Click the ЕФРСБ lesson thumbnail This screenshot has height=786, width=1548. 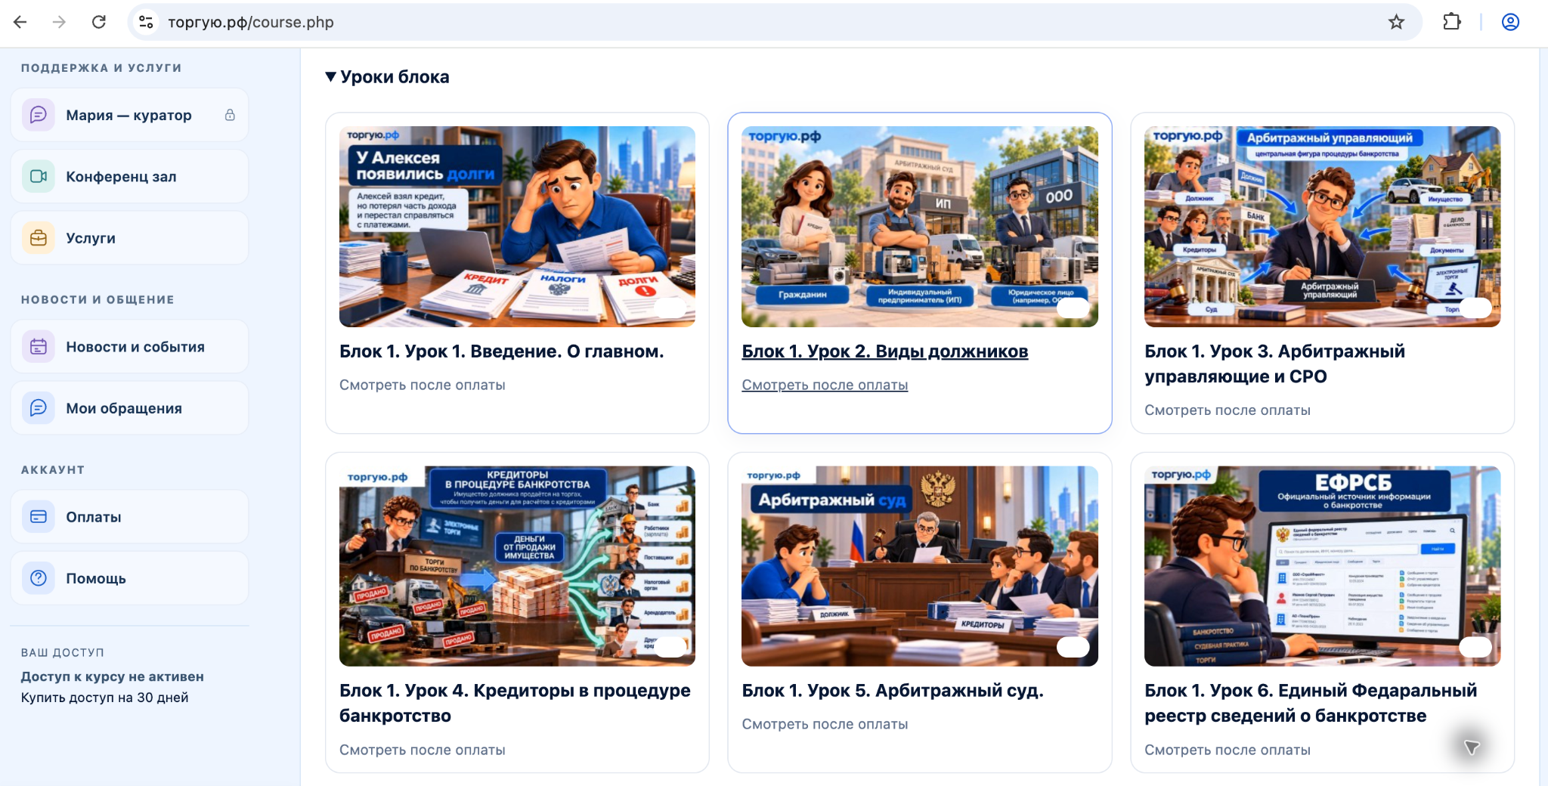click(1322, 566)
